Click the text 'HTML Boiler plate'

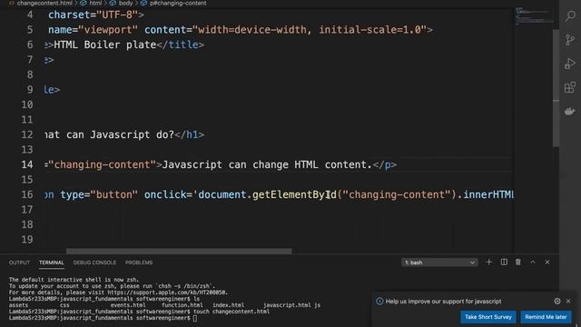click(105, 45)
